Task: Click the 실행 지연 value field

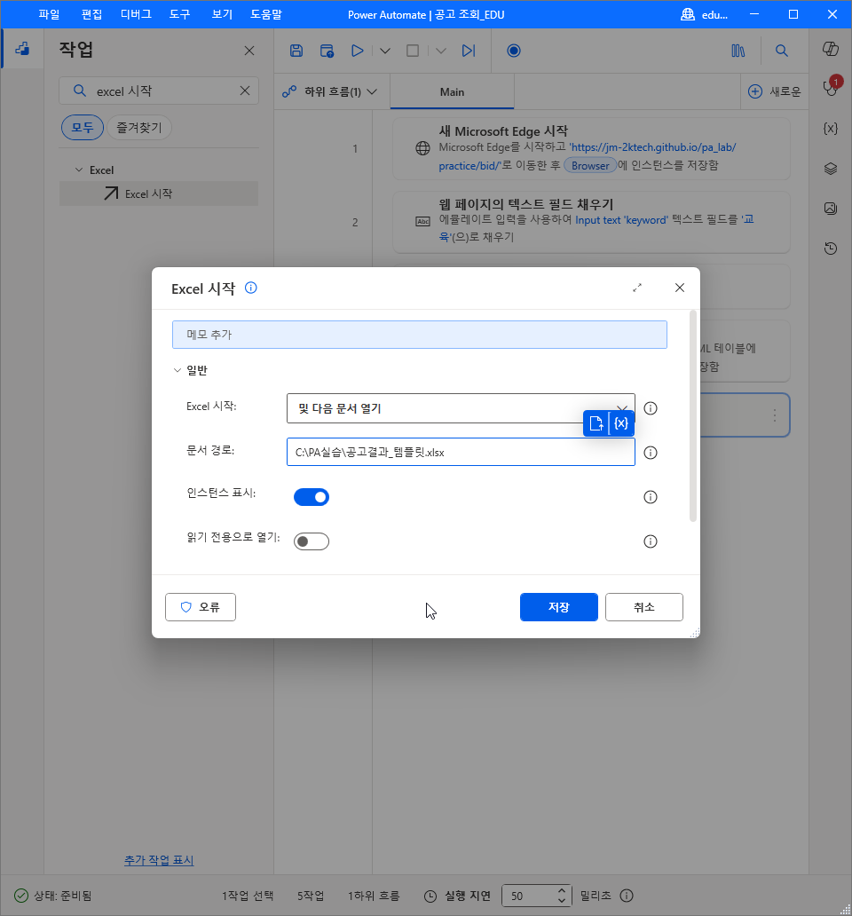Action: coord(528,896)
